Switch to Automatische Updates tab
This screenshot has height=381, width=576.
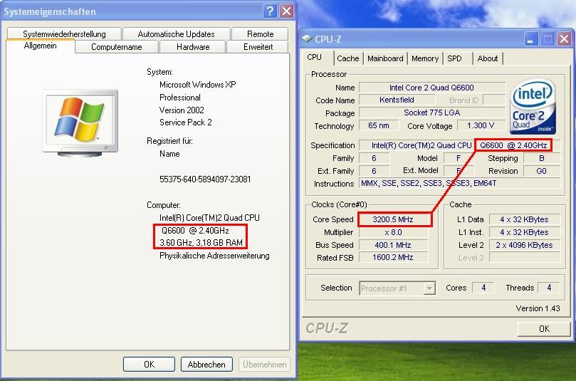coord(177,33)
